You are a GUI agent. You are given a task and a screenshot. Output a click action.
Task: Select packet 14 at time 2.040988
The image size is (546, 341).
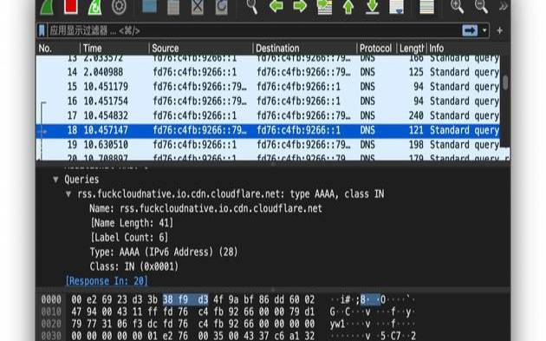[x=268, y=72]
